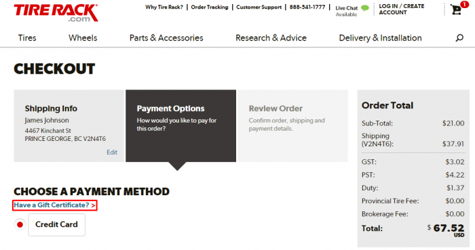Open the Wheels menu
Image resolution: width=475 pixels, height=250 pixels.
[83, 38]
